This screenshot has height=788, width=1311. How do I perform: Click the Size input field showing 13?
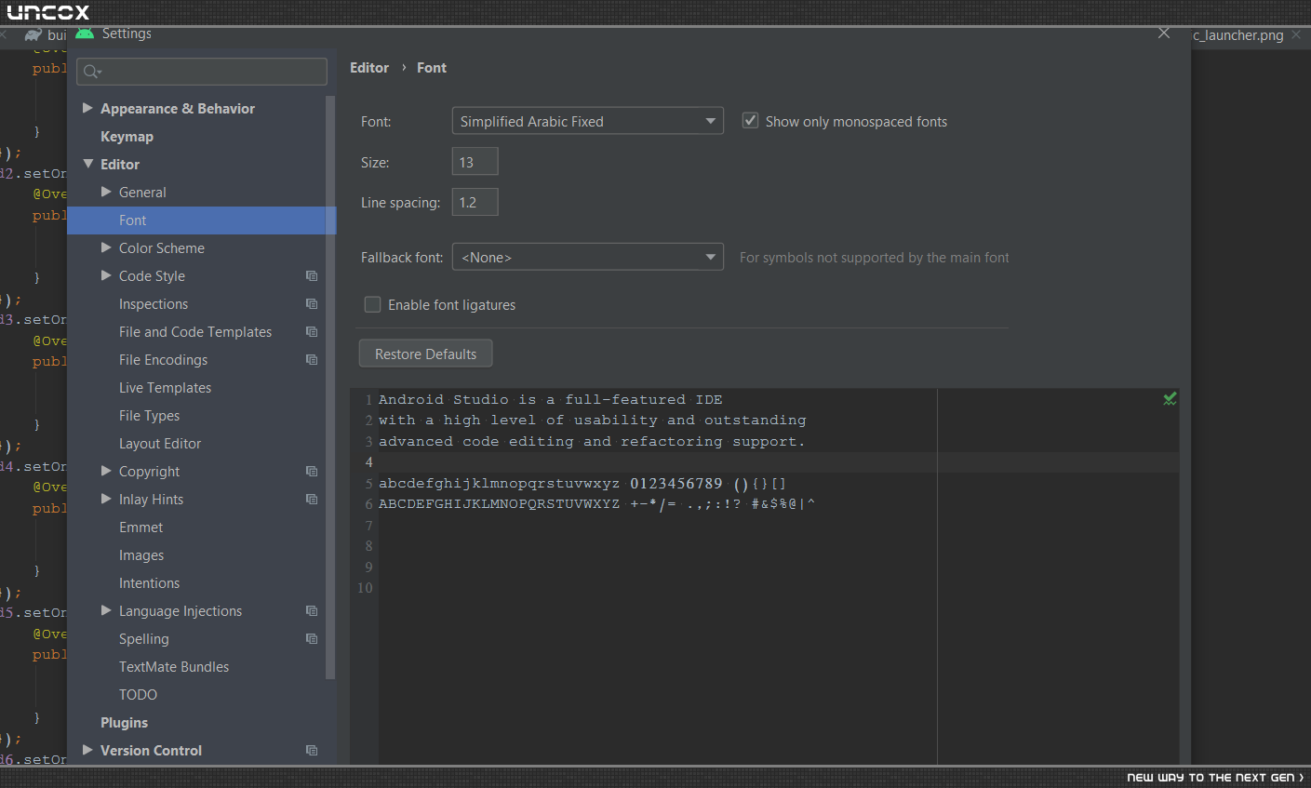click(475, 161)
